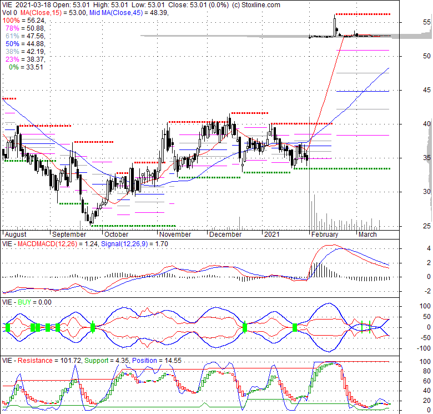
Task: Select the '100% = 56.24' Fibonacci level text
Action: click(24, 21)
